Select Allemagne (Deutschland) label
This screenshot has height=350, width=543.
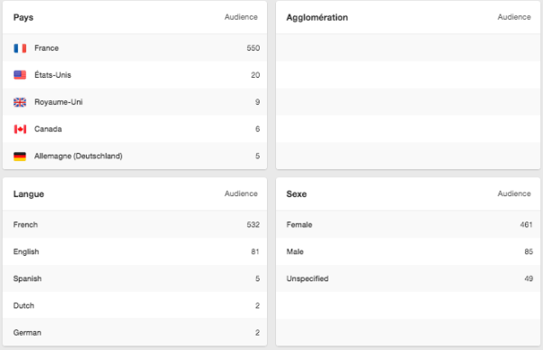[78, 156]
